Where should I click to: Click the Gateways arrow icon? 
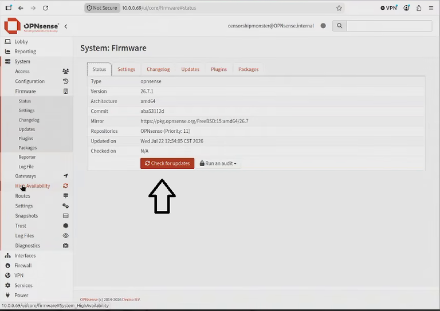pos(66,176)
